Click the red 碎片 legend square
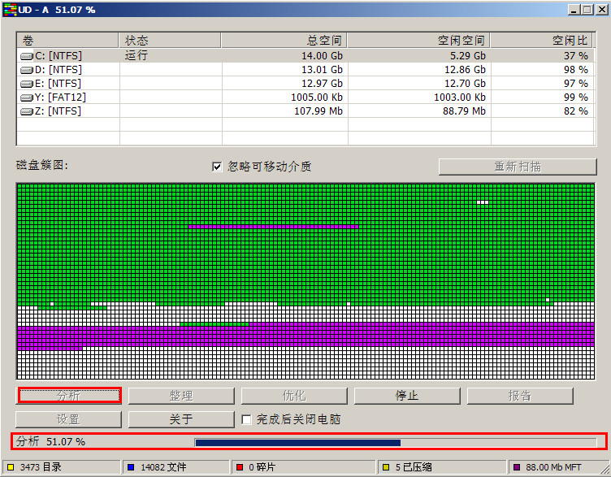Screen dimensions: 611x477 240,467
